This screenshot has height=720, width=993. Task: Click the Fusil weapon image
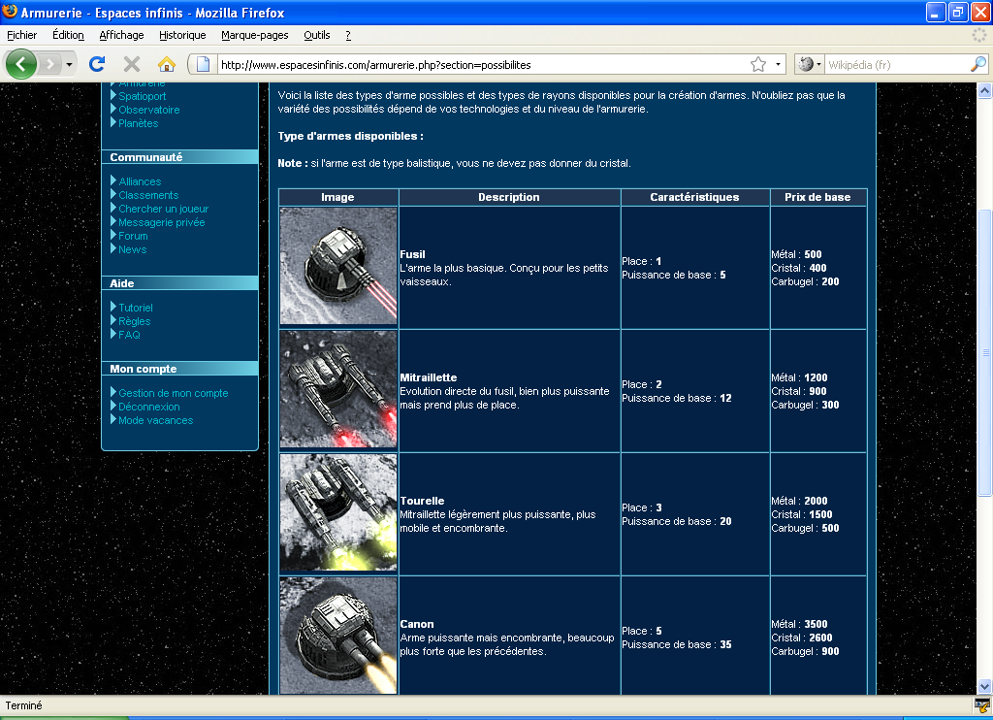[x=338, y=267]
